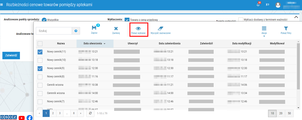Set page size to 20
This screenshot has height=120, width=302.
[x=281, y=113]
